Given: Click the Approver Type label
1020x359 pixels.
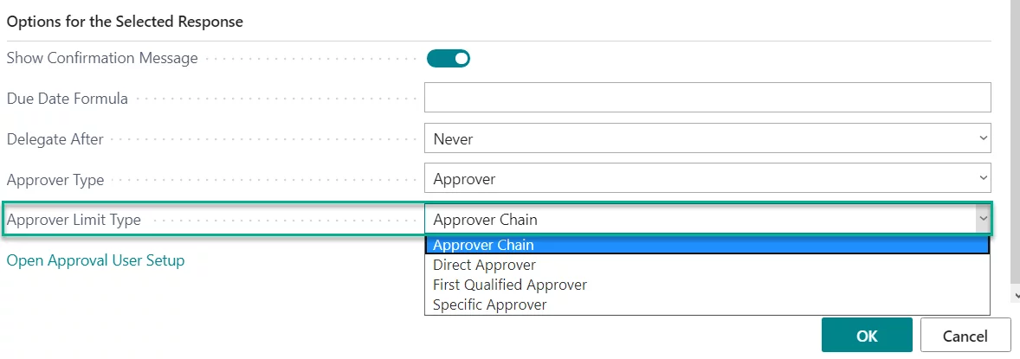Looking at the screenshot, I should pyautogui.click(x=55, y=180).
